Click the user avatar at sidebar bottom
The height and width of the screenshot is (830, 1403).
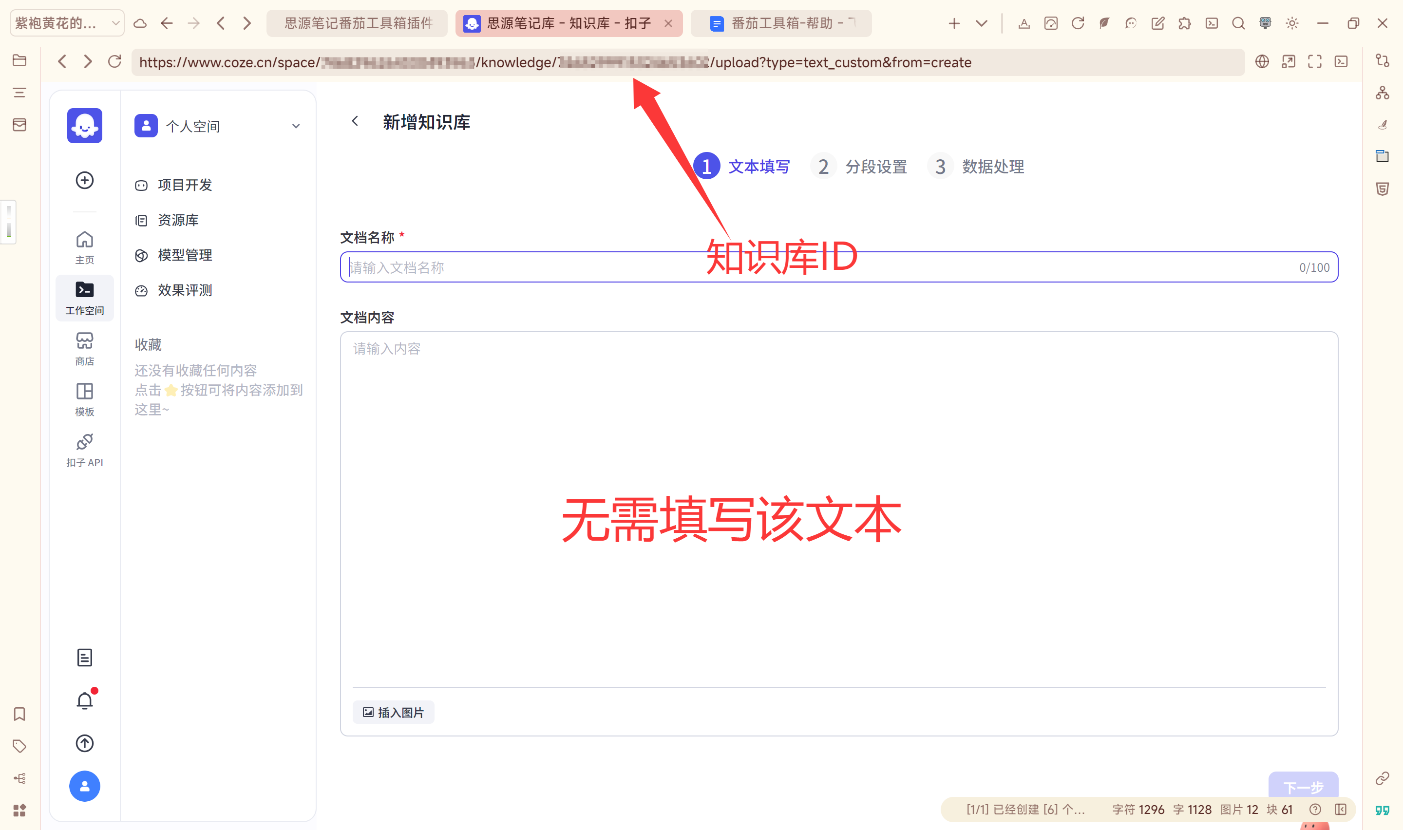point(84,786)
